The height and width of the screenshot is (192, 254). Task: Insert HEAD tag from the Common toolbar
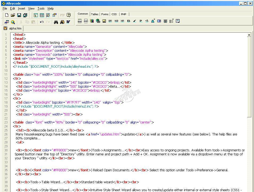coord(80,21)
